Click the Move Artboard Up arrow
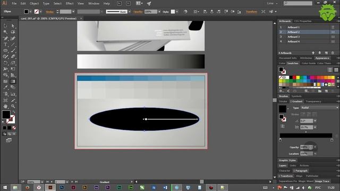Screen dimensions: 340x191 [x=313, y=53]
